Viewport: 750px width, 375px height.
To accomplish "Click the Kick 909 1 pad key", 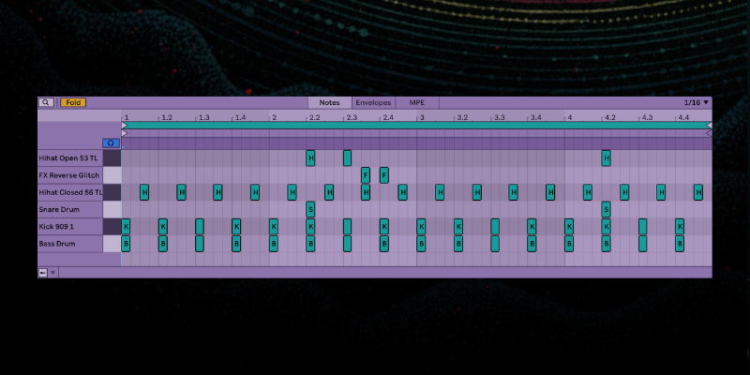I will point(112,227).
